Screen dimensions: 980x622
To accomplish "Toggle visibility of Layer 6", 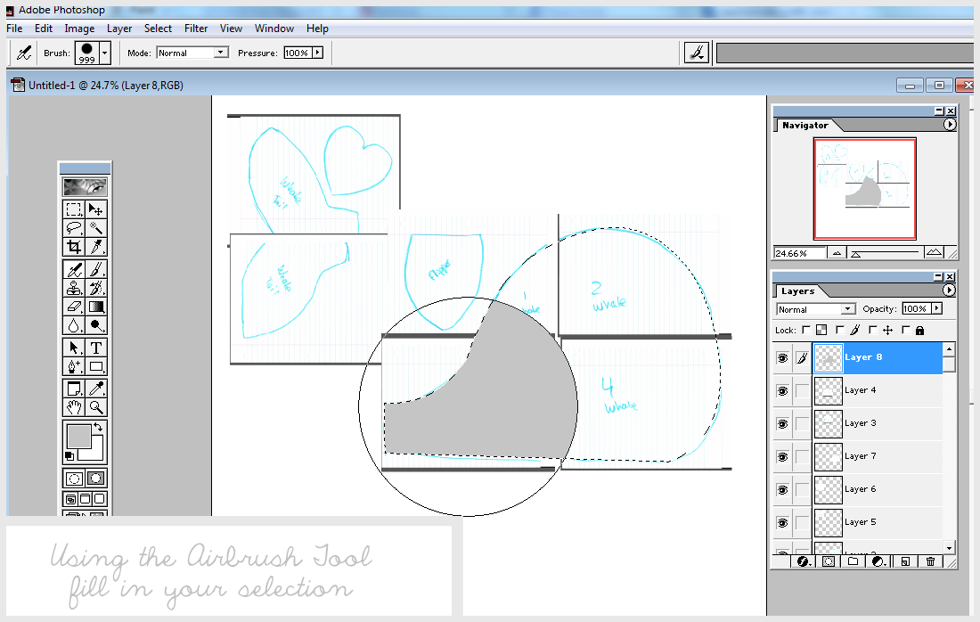I will [782, 488].
